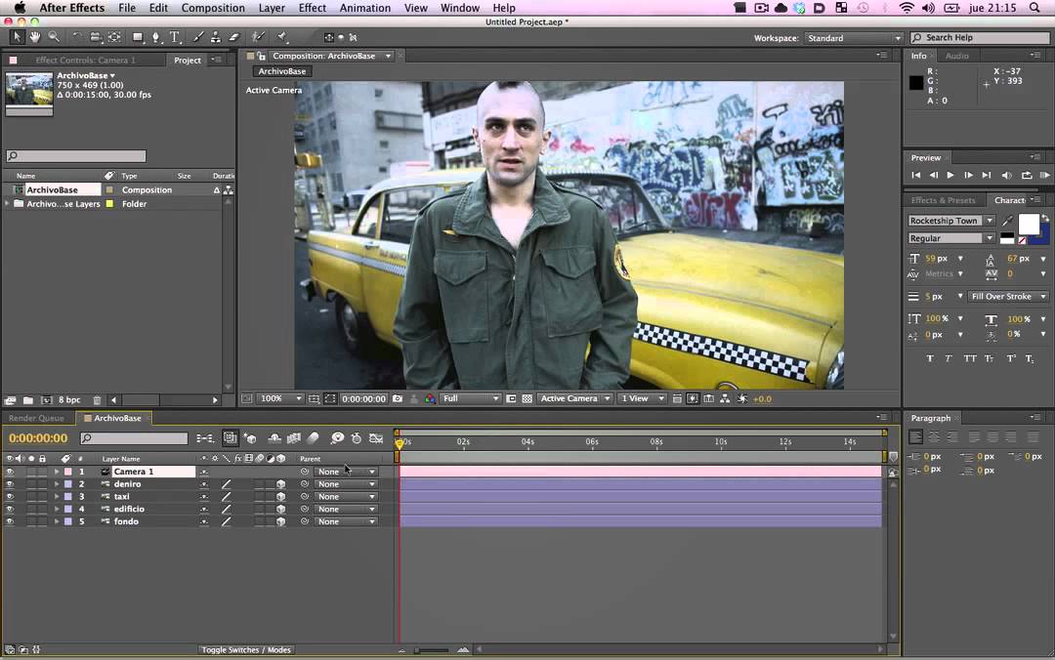
Task: Expand the Archivo...se Layers folder
Action: [x=8, y=203]
